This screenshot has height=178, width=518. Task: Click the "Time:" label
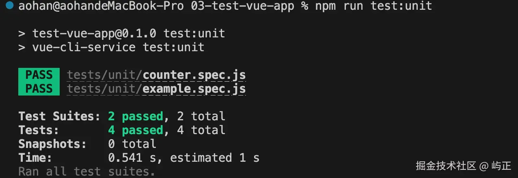coord(35,157)
